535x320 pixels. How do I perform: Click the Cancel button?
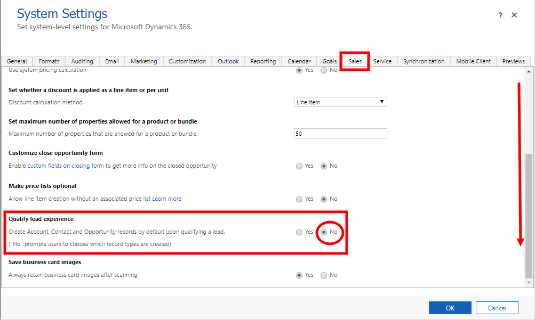click(497, 308)
